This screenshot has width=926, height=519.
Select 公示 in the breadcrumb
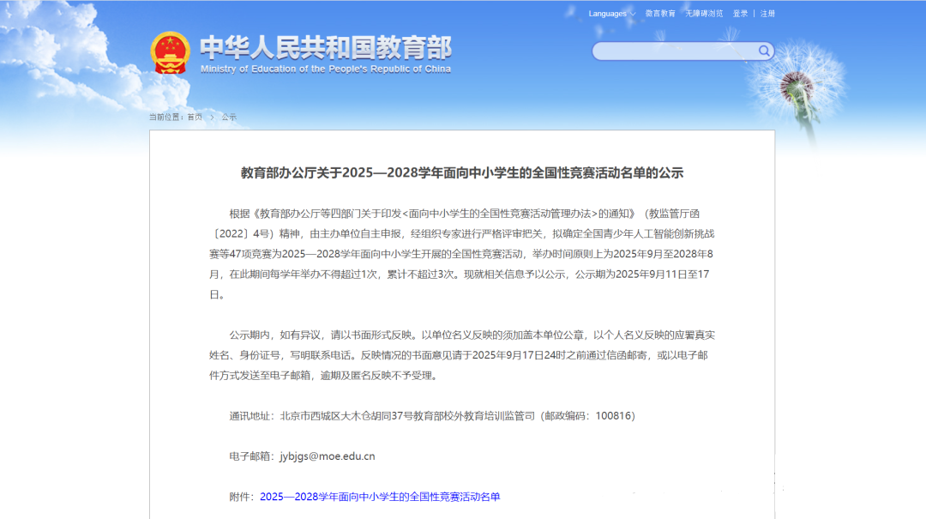click(x=229, y=117)
